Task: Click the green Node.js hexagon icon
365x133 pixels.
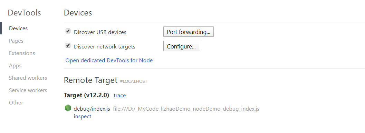Action: point(68,108)
